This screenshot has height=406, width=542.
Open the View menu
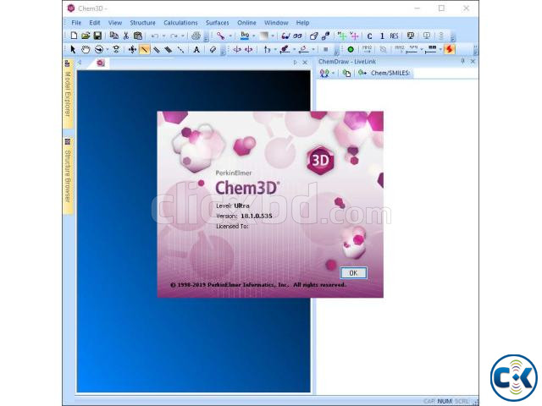[x=115, y=23]
